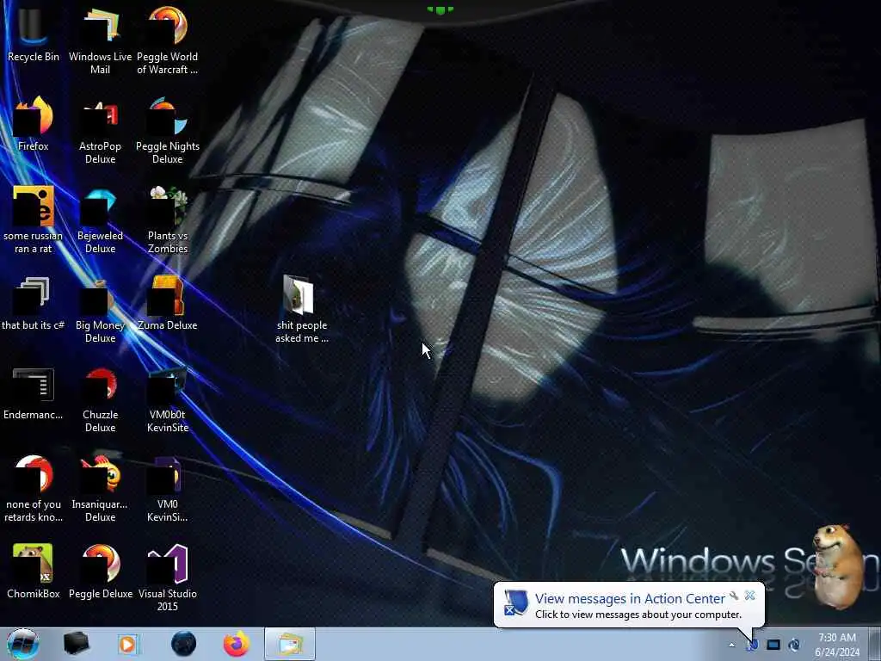Close the Action Center balloon notification
The width and height of the screenshot is (881, 661).
coord(749,596)
